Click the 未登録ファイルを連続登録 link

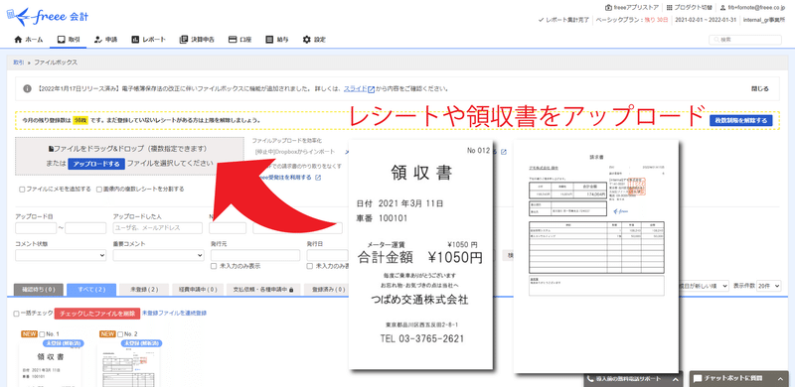(x=175, y=313)
